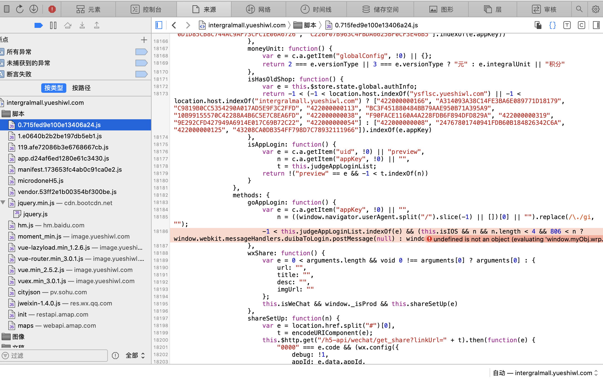Toggle the 未捕获到的异常 breakpoint

pos(141,63)
